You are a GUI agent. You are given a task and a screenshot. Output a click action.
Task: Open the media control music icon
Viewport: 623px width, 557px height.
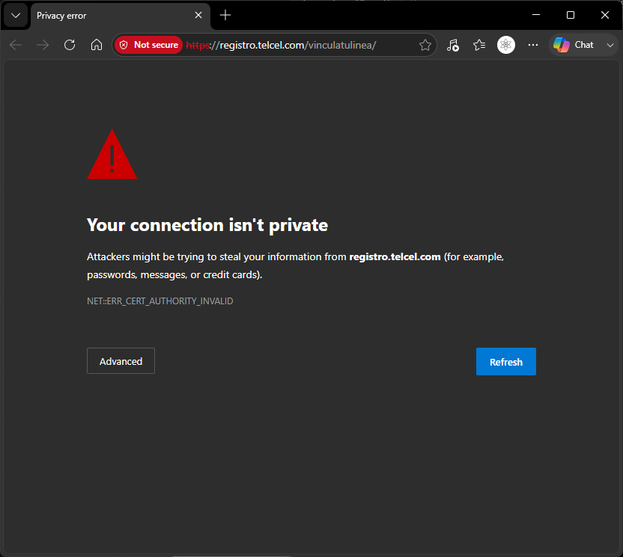[452, 45]
